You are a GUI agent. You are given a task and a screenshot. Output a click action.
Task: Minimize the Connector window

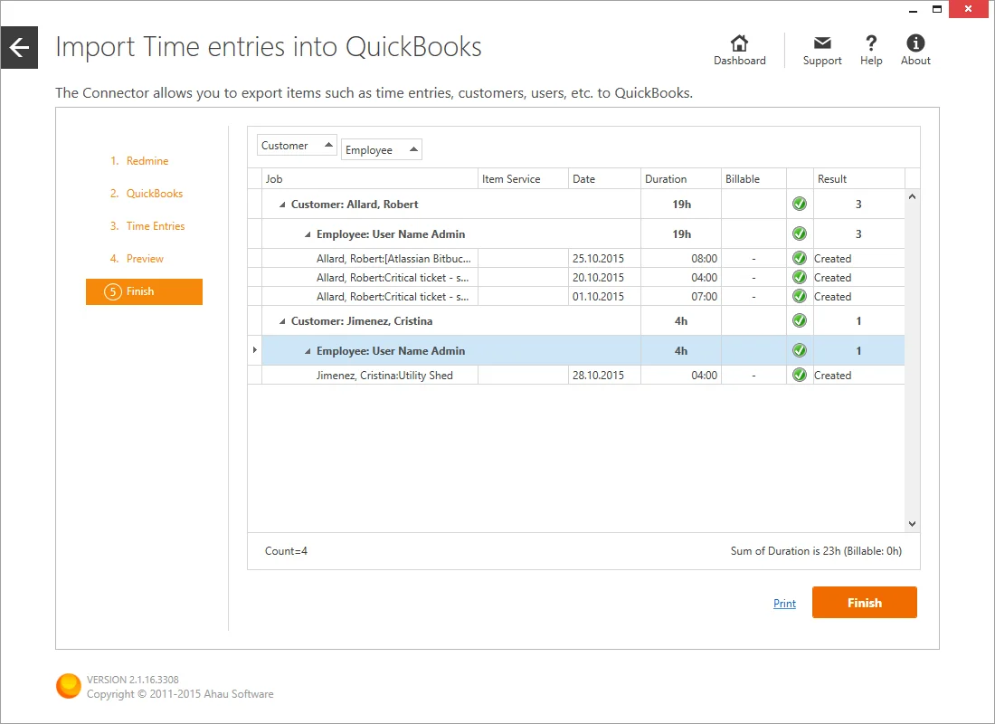click(914, 10)
